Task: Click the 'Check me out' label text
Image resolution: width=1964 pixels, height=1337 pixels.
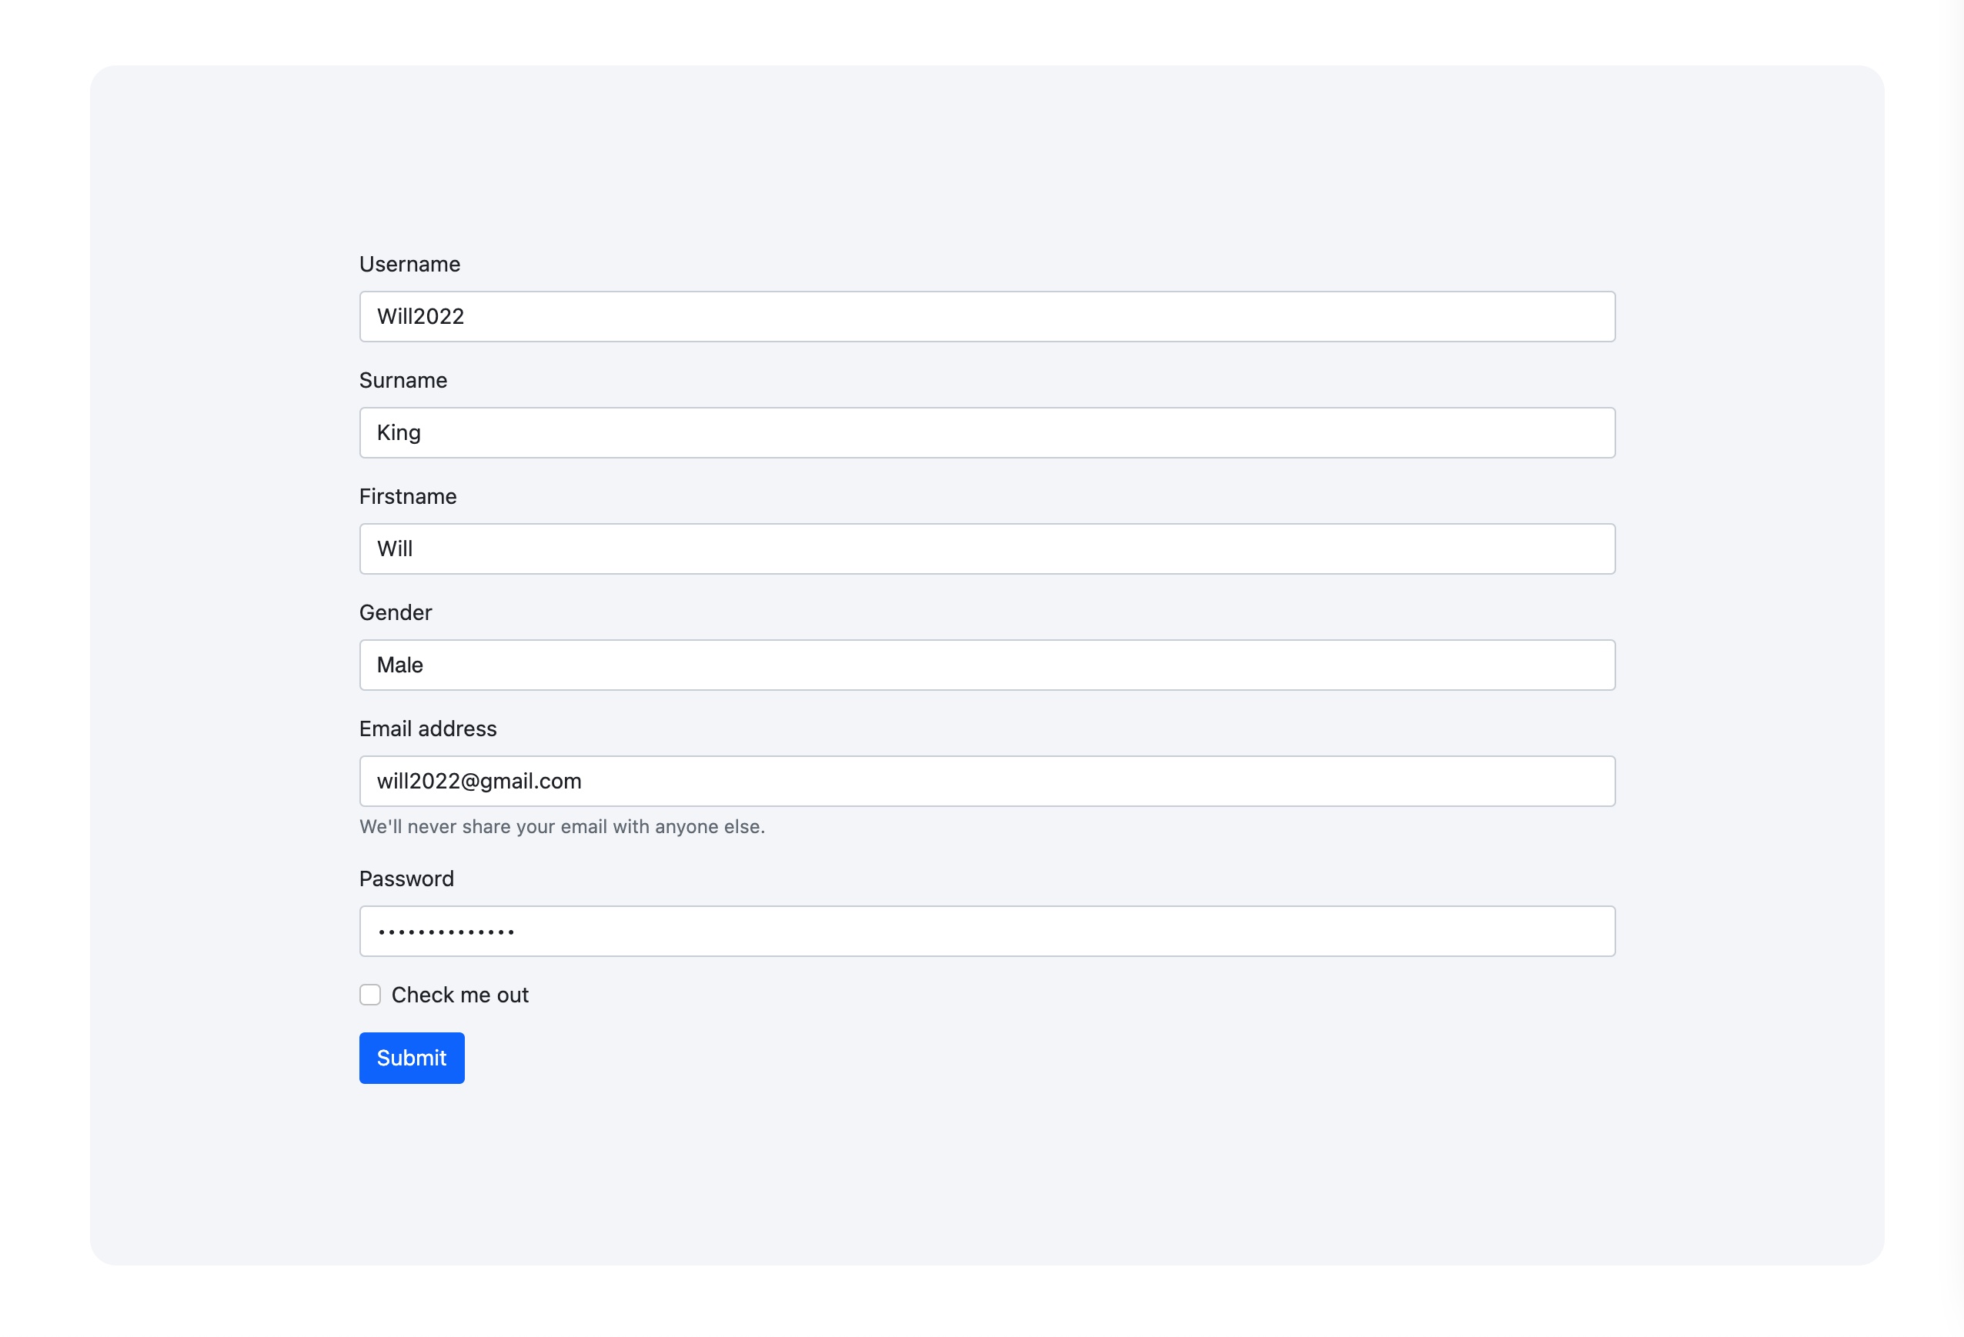Action: click(x=459, y=995)
